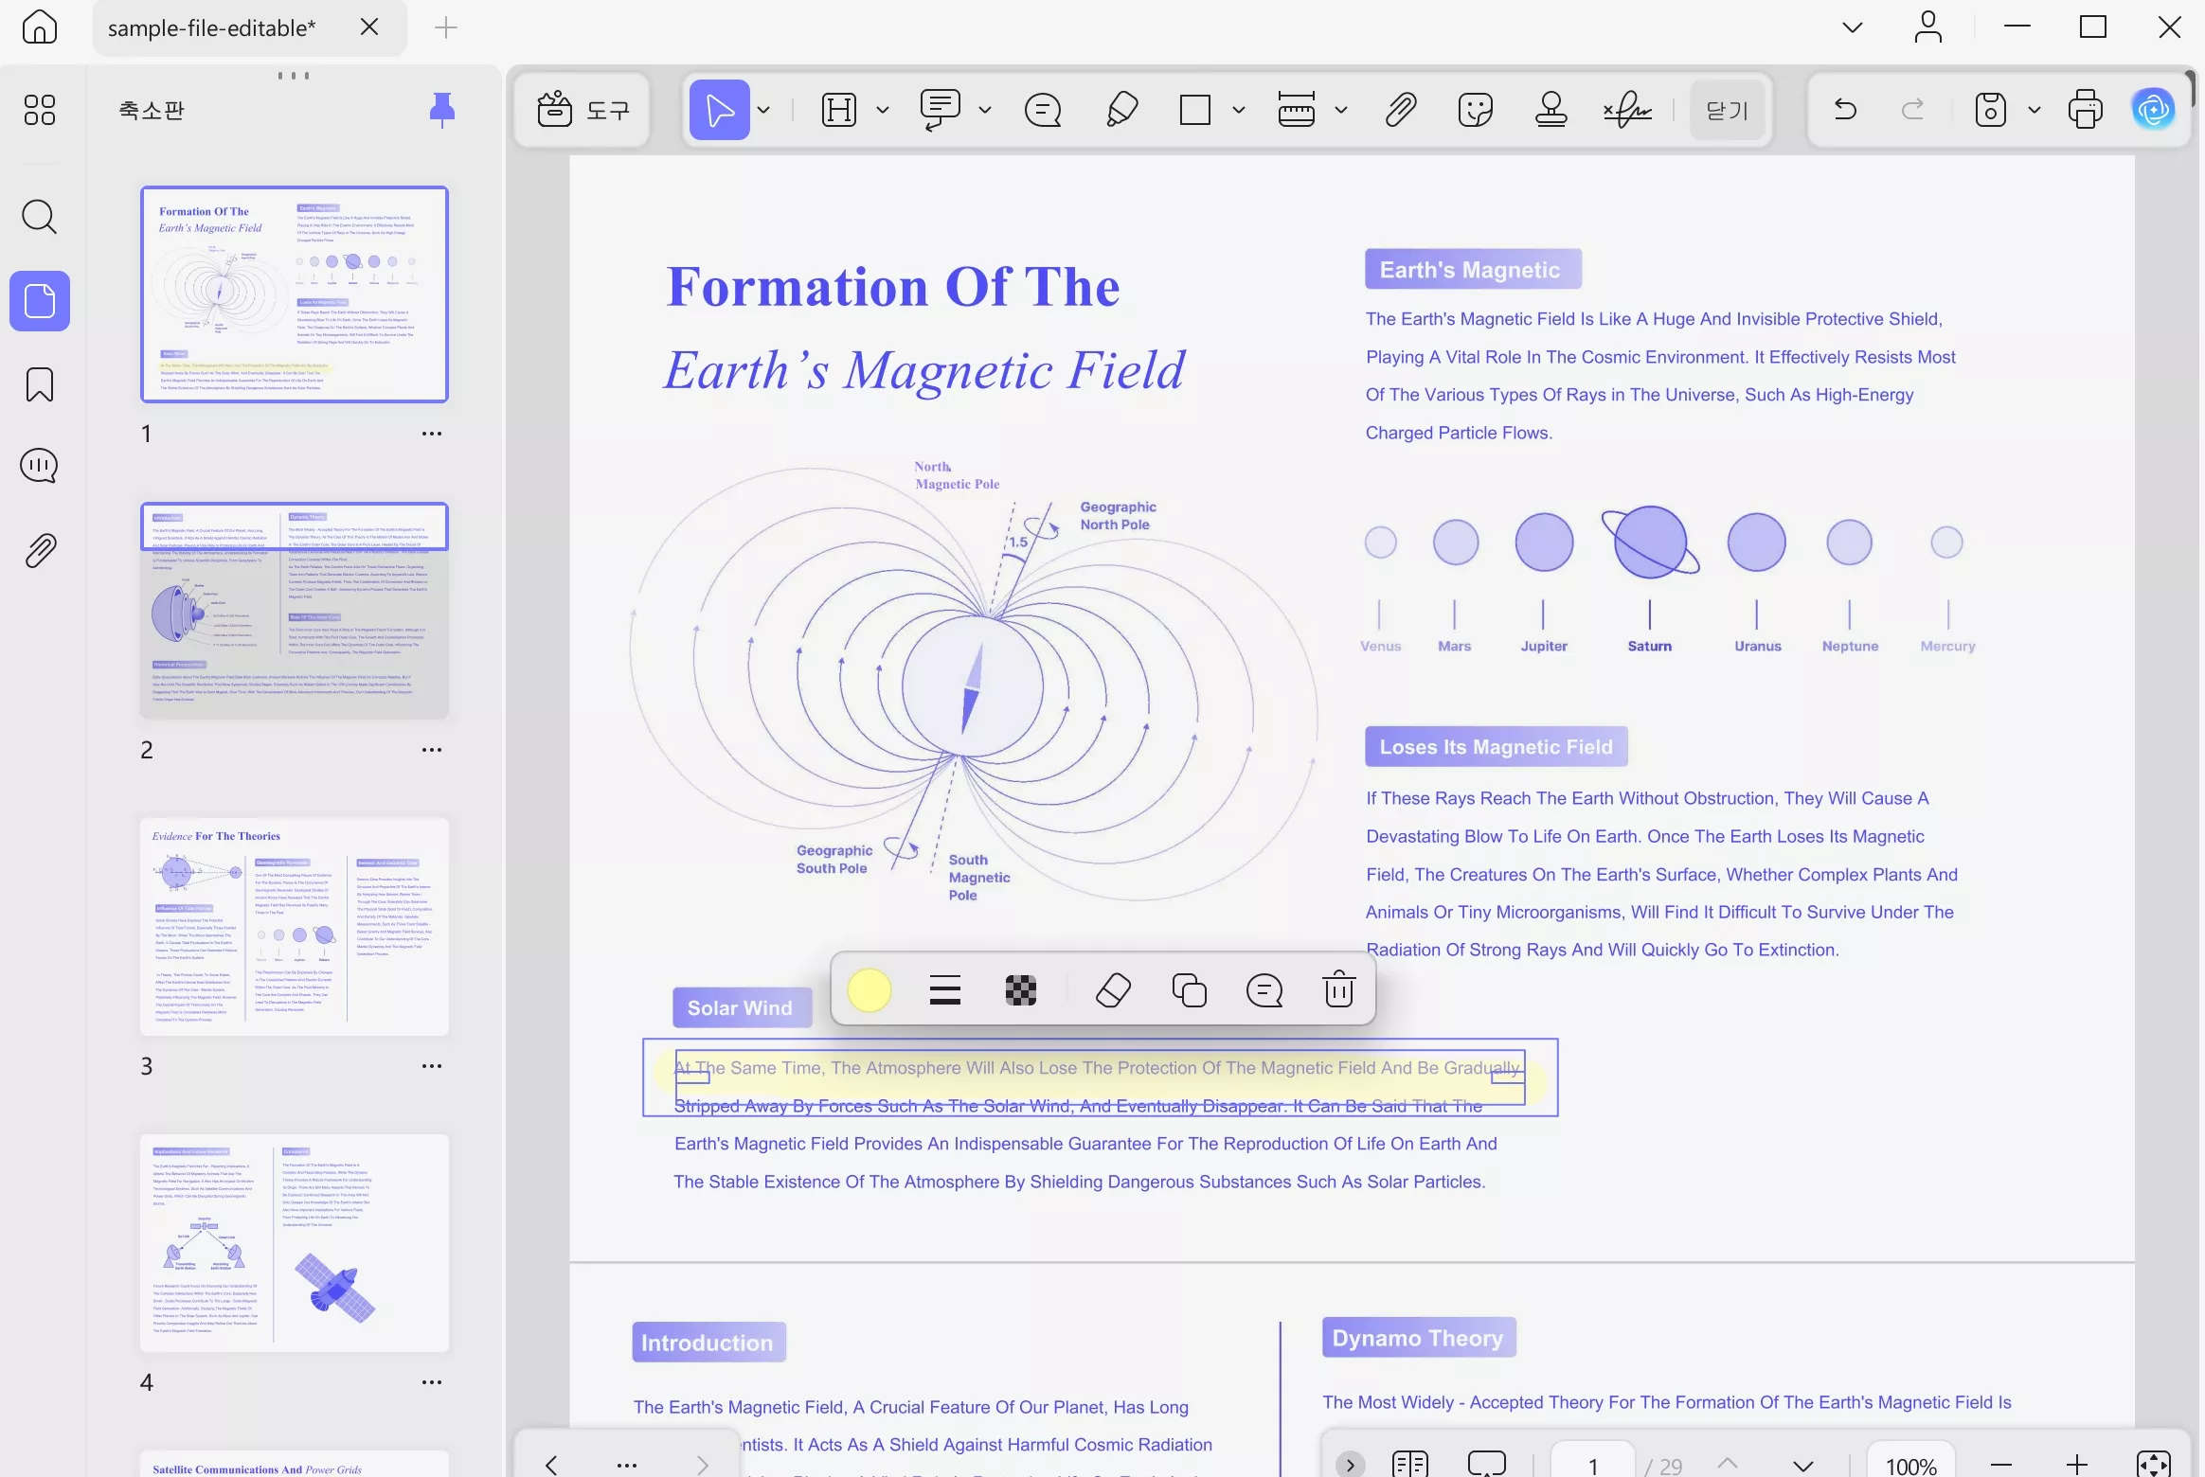Screen dimensions: 2205x1477
Task: Open the thumbnail grid view icon
Action: (39, 110)
